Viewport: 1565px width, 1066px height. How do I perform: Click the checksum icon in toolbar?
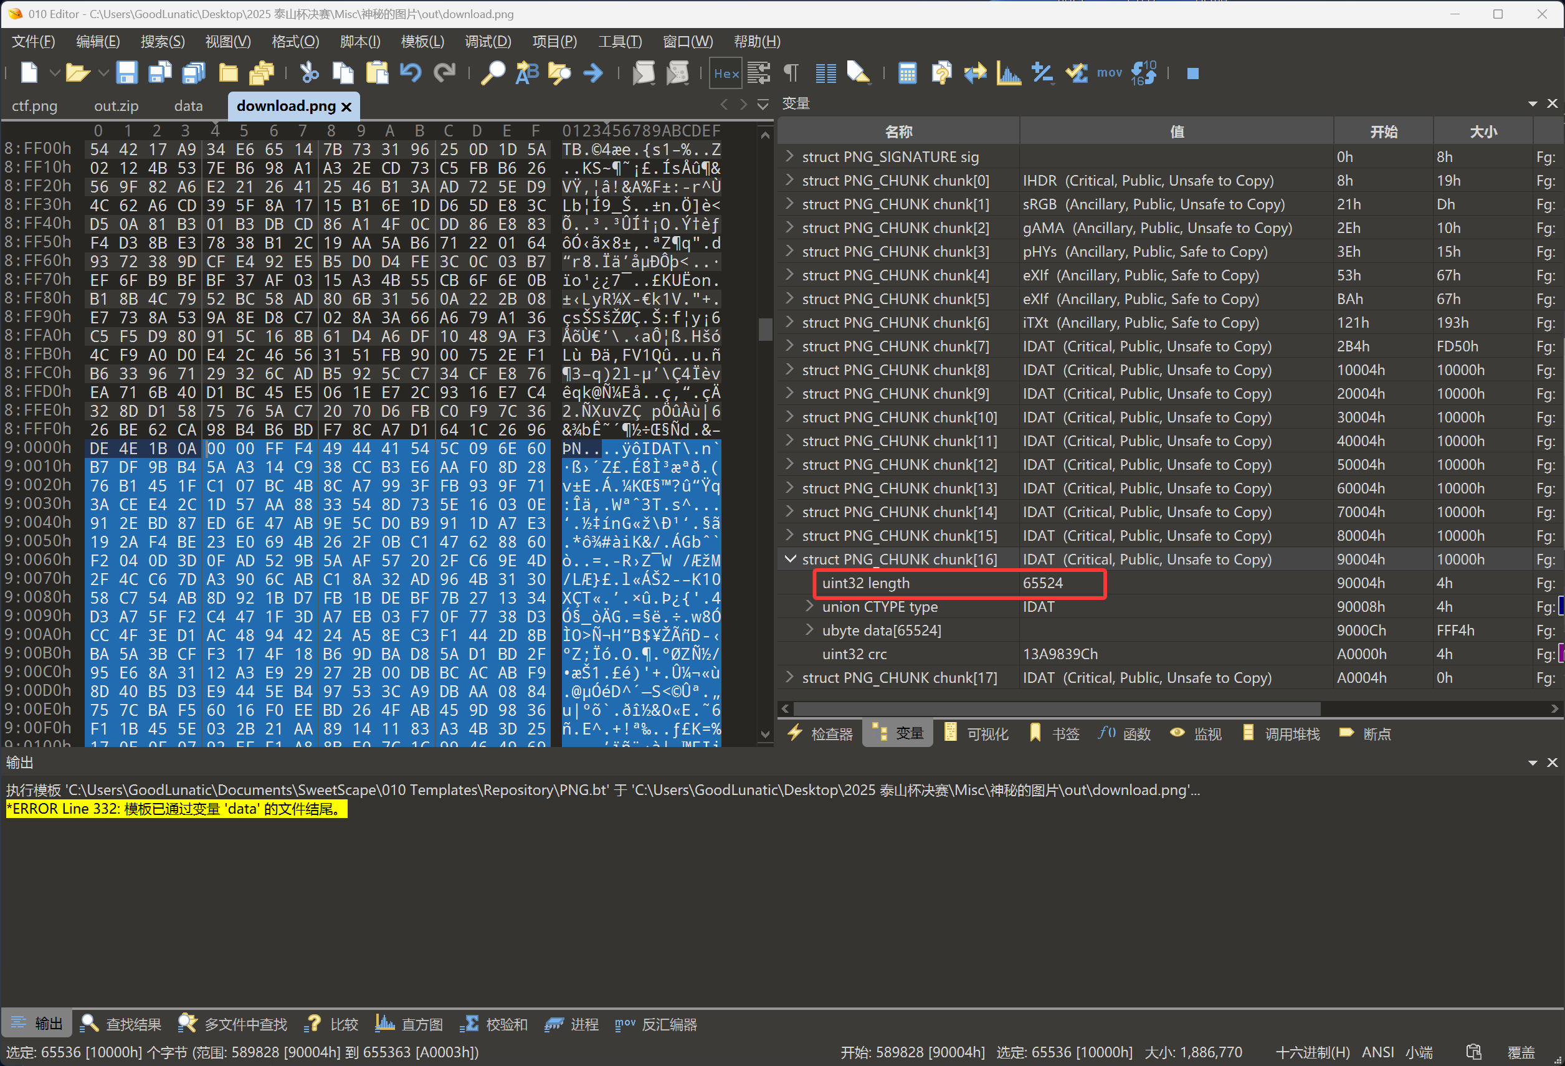(1076, 72)
